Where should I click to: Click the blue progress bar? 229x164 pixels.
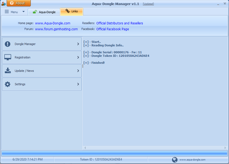click(114, 153)
